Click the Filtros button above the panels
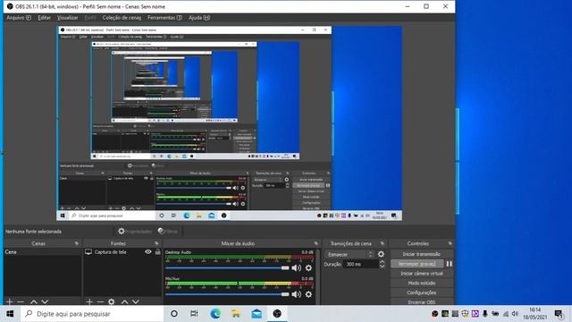Screen dimensions: 572x322 [x=168, y=231]
